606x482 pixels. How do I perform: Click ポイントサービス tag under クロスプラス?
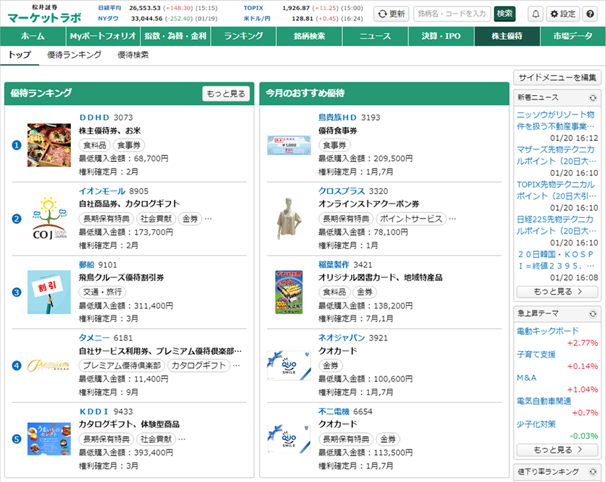click(411, 219)
